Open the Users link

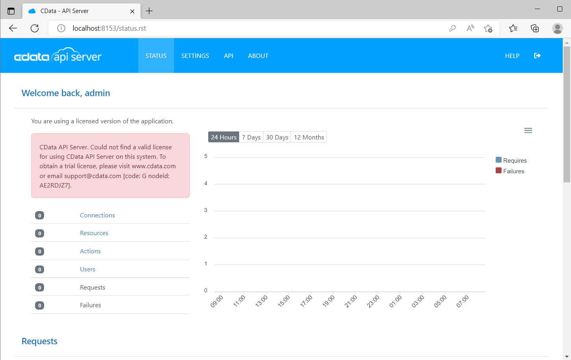[x=87, y=269]
